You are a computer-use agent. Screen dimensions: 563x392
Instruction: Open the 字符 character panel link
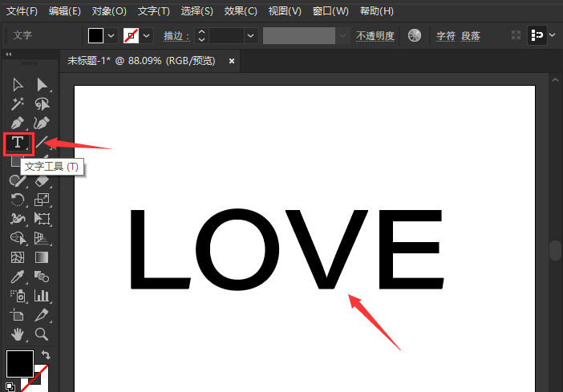pos(445,36)
